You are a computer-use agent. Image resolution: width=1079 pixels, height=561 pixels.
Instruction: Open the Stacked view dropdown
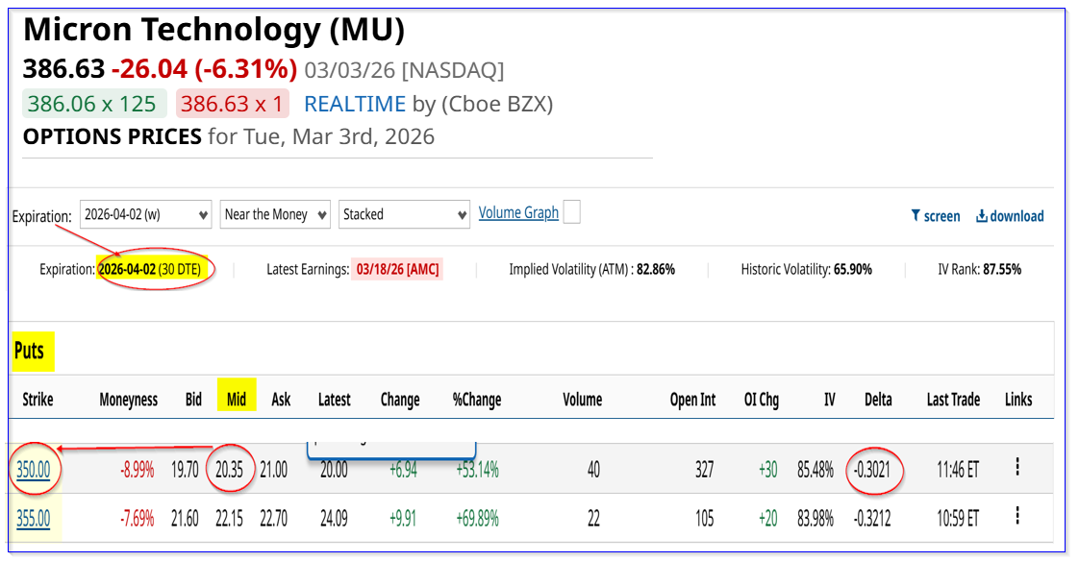tap(404, 214)
